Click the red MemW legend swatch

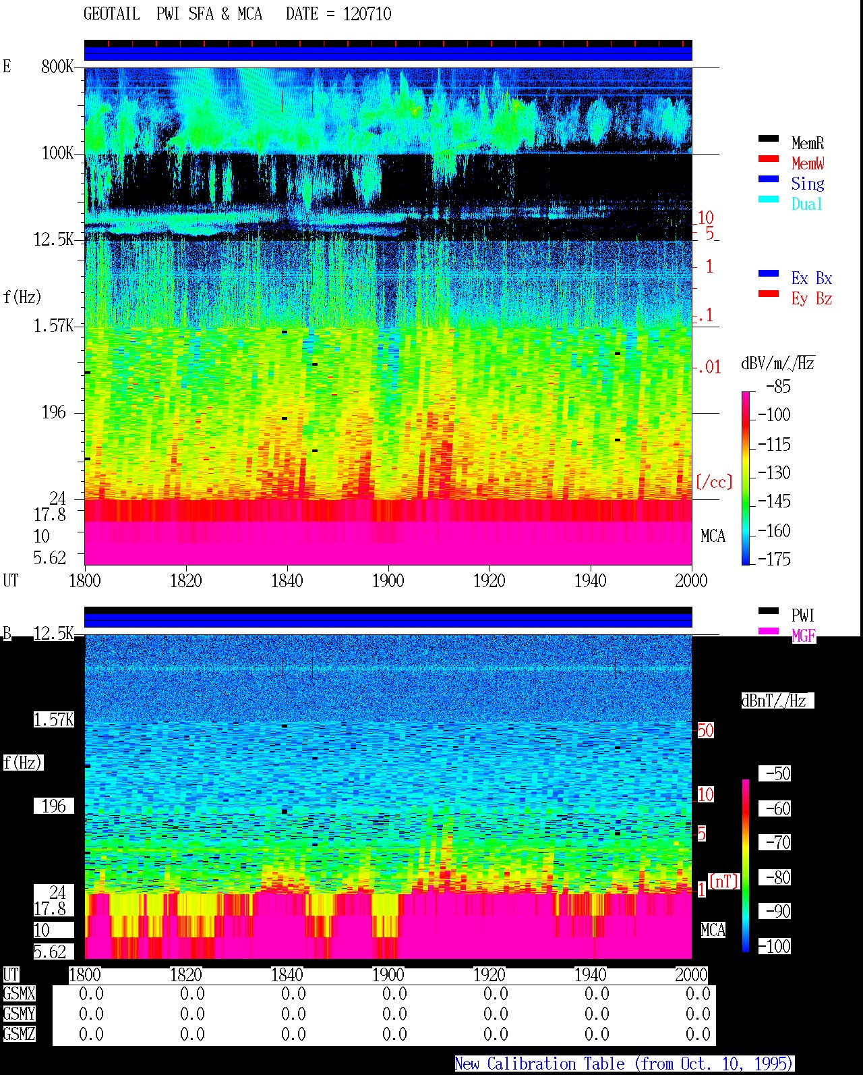point(768,159)
